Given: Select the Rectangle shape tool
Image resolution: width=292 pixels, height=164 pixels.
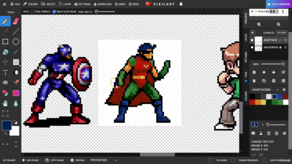Looking at the screenshot, I should coord(5,41).
